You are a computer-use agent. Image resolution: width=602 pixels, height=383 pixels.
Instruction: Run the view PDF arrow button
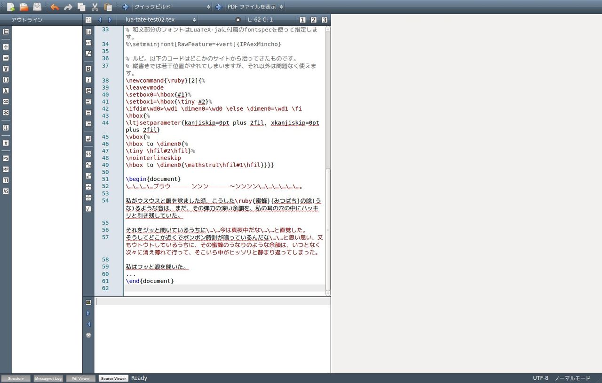[219, 7]
